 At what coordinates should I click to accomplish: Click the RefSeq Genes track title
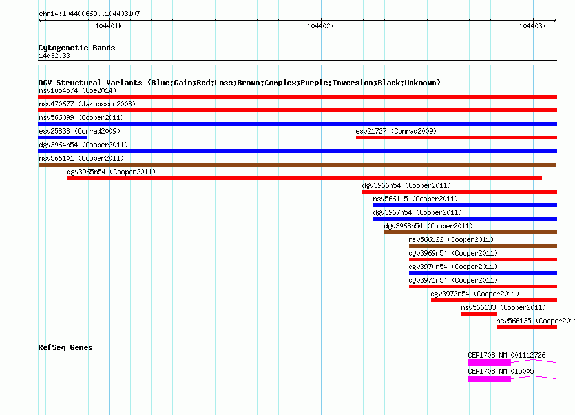tap(65, 347)
